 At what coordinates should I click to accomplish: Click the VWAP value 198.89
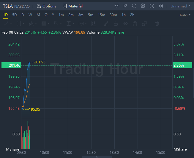pyautogui.click(x=80, y=32)
